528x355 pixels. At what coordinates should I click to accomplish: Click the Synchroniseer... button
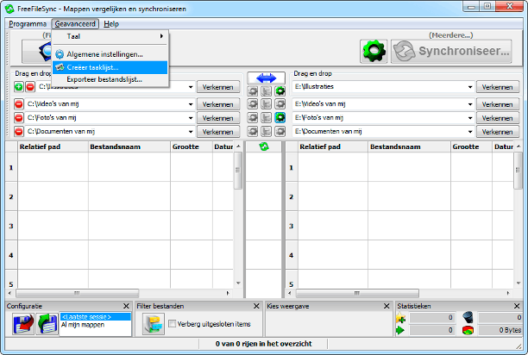(451, 51)
